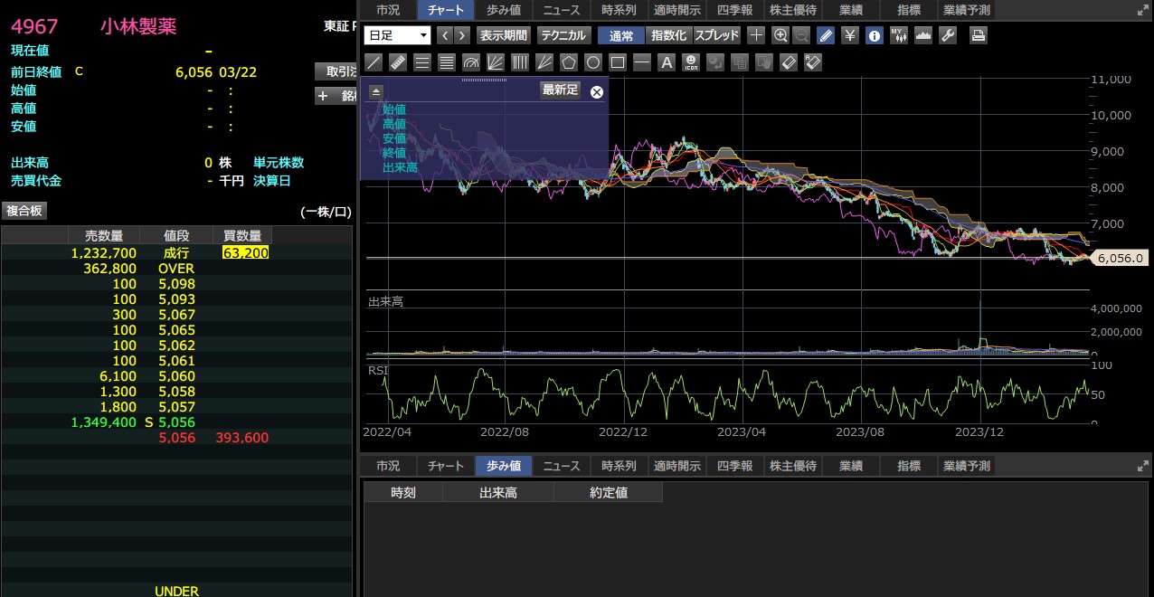The image size is (1154, 597).
Task: Maximize the lower 歩み値 panel
Action: point(1142,466)
